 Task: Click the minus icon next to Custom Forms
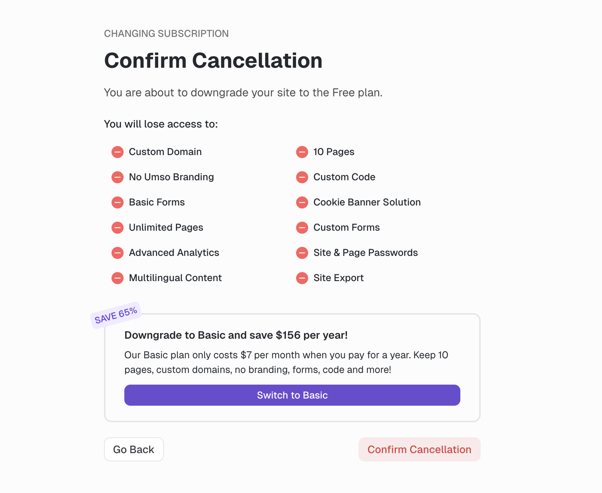tap(302, 228)
